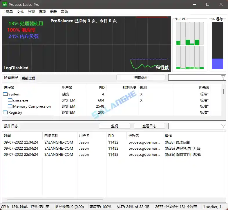This screenshot has width=228, height=210.
Task: Switch to the 所有进程 tab
Action: click(11, 78)
